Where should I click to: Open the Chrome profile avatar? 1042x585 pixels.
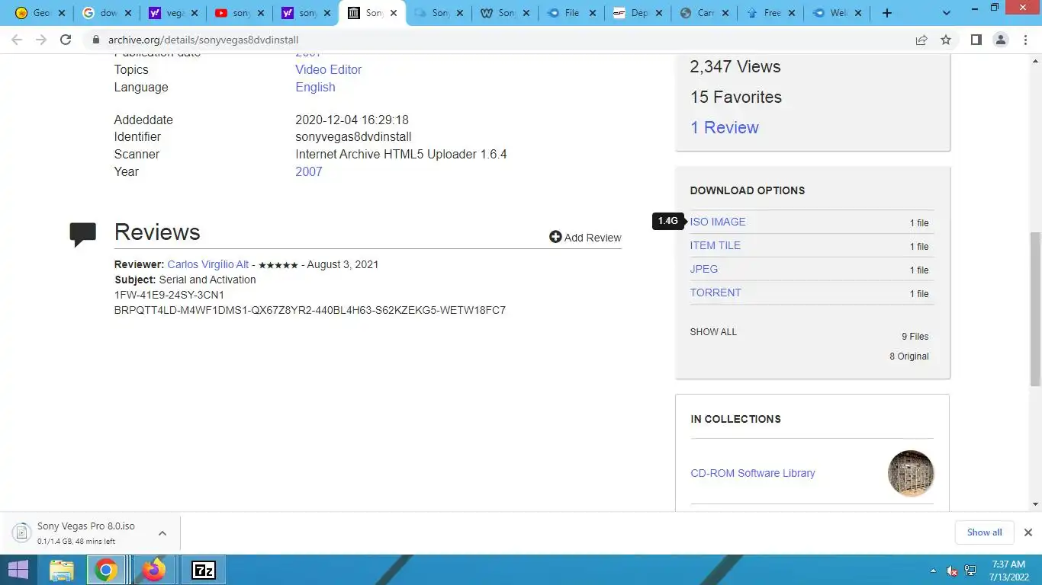(x=1001, y=40)
